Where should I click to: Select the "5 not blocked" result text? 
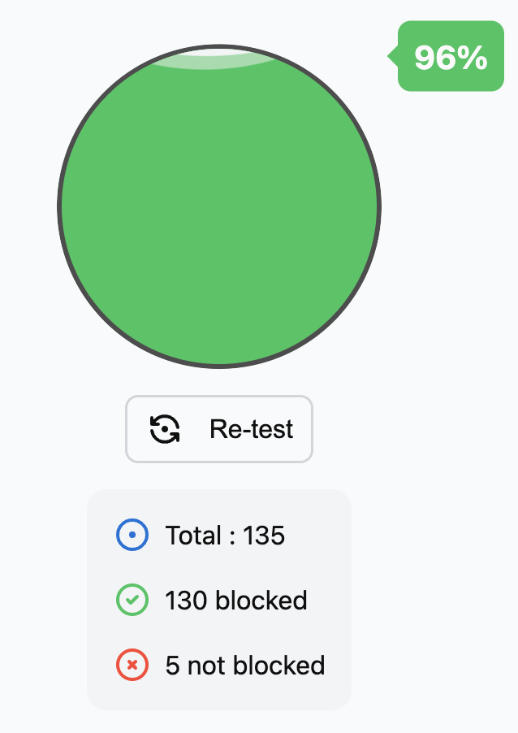coord(244,665)
